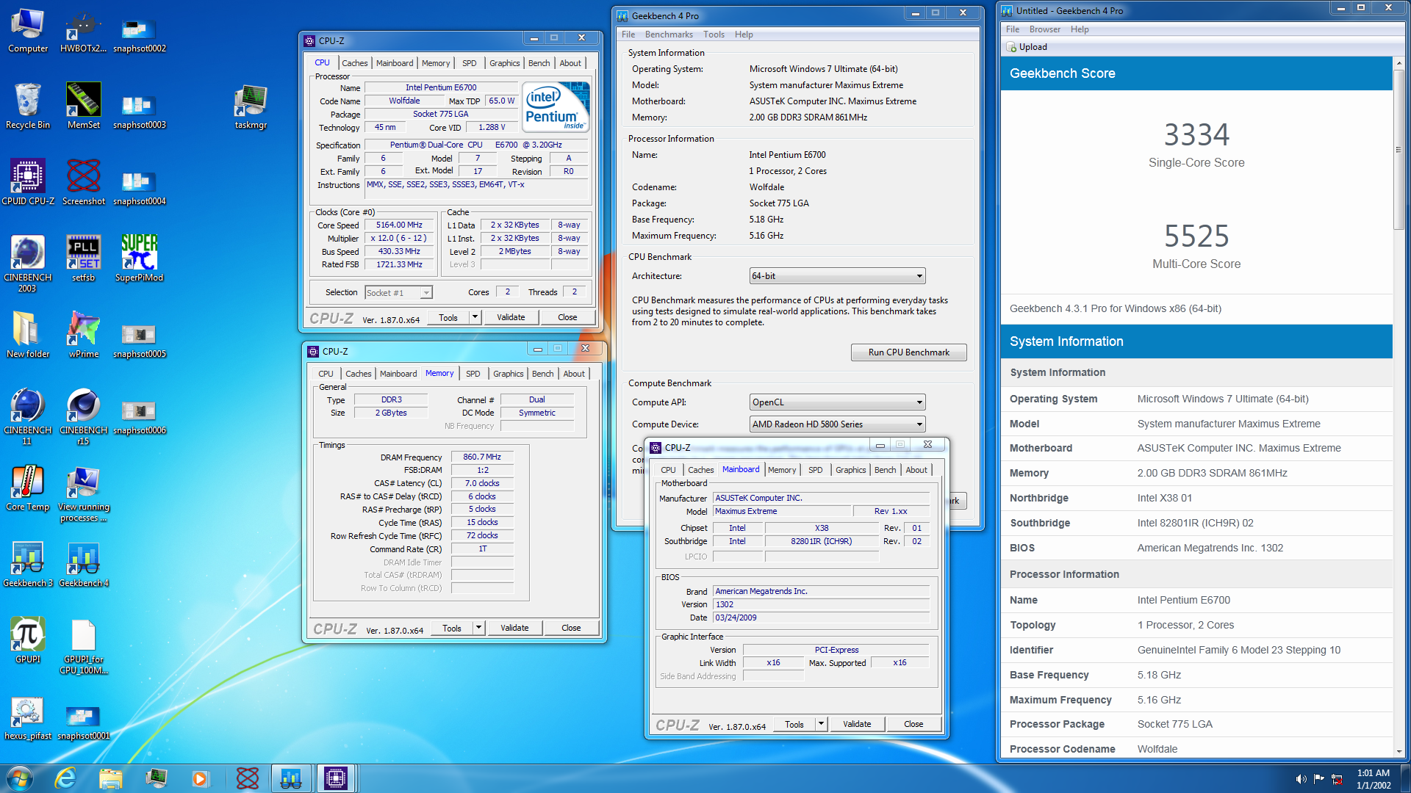
Task: Click Close button in Mainboard CPU-Z window
Action: tap(913, 724)
